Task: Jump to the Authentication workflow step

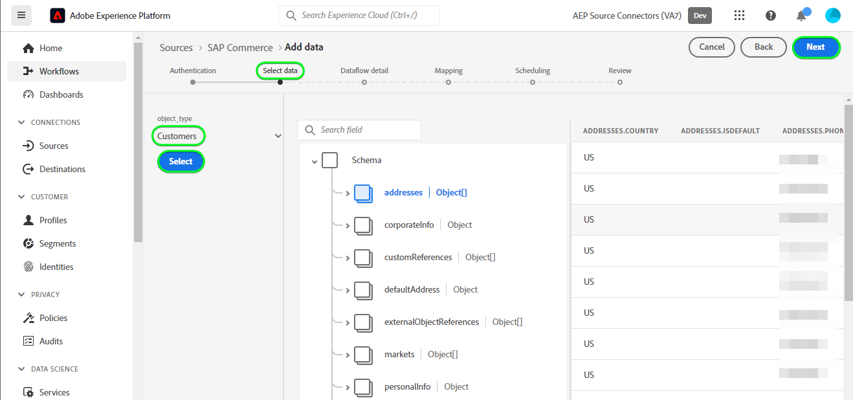Action: [x=193, y=82]
